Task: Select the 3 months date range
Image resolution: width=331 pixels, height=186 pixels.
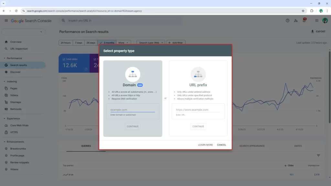Action: tap(107, 43)
